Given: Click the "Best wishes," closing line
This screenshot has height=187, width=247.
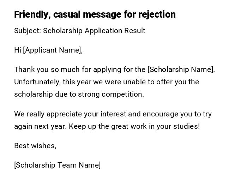Looking at the screenshot, I should (x=35, y=146).
